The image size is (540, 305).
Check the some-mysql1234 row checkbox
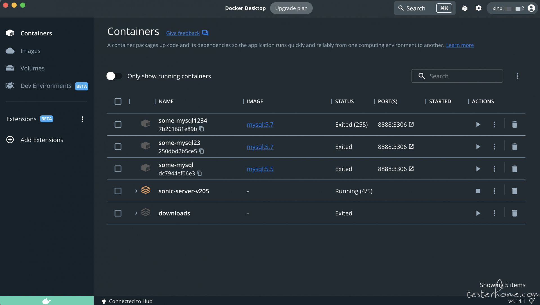[x=118, y=124]
